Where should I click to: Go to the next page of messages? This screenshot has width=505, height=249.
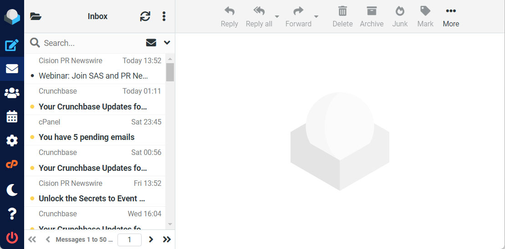click(151, 239)
